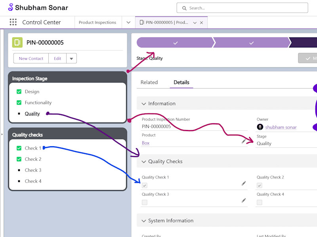
Task: Select the current dark path stage
Action: (303, 43)
